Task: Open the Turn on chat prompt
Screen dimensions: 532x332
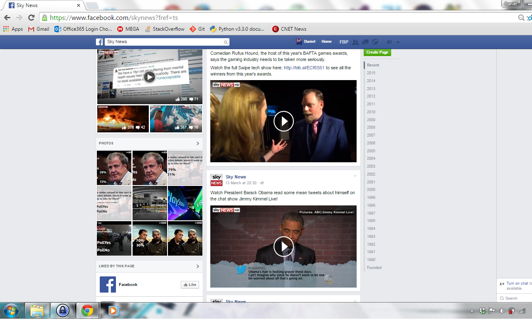Action: 515,286
